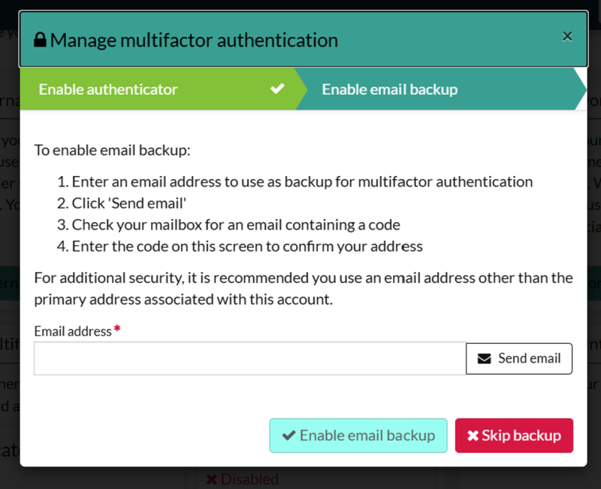Focus the Email address input field

(250, 359)
